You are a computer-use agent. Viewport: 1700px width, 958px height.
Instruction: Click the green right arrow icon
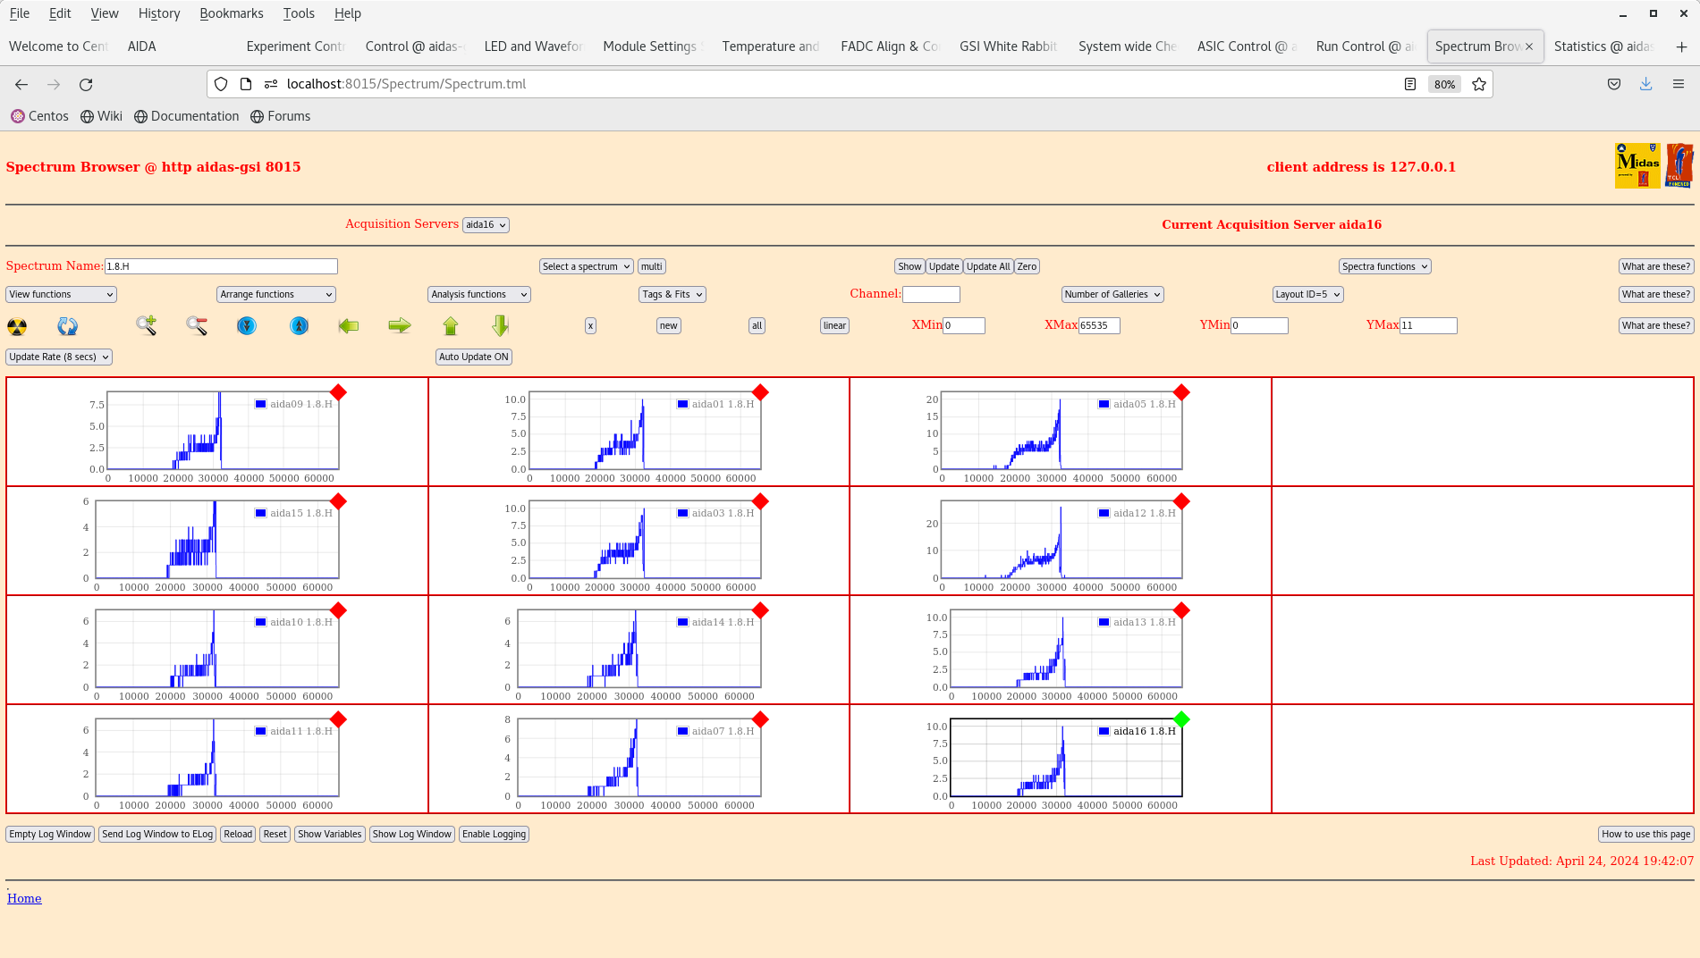(400, 325)
